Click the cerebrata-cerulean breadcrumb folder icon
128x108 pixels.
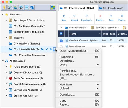[93, 28]
